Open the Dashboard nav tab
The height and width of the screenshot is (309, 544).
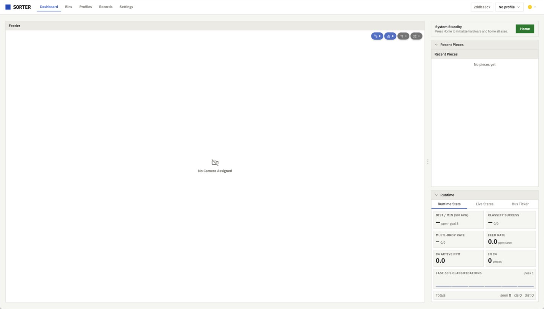(x=49, y=7)
